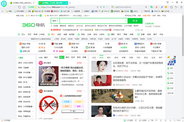Open the skin shirt icon in title bar
This screenshot has width=184, height=122.
(x=167, y=2)
